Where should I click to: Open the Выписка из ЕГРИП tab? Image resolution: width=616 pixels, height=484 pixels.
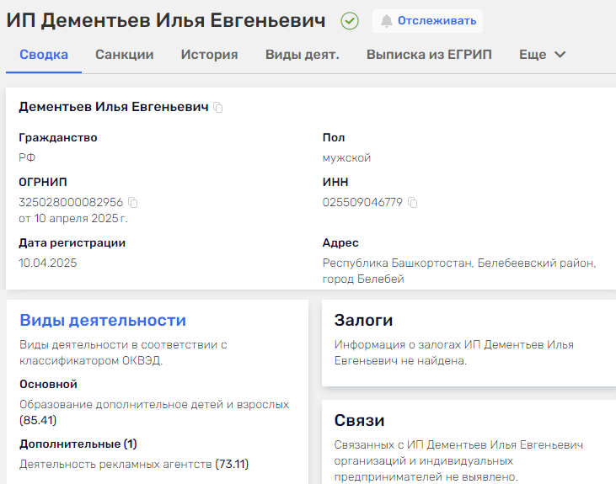pyautogui.click(x=429, y=54)
